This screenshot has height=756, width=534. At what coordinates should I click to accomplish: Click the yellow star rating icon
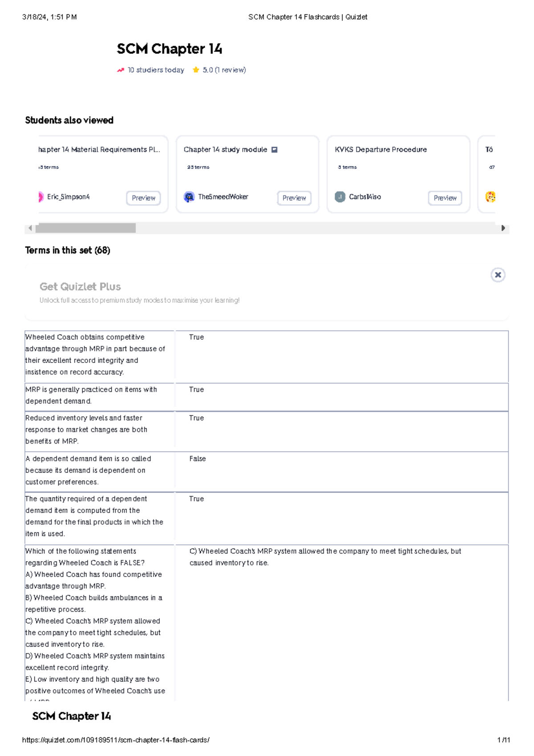click(195, 70)
